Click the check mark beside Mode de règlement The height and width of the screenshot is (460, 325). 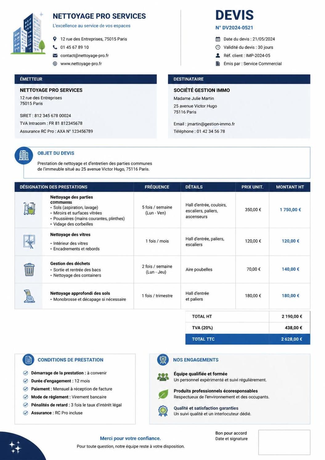[x=26, y=397]
